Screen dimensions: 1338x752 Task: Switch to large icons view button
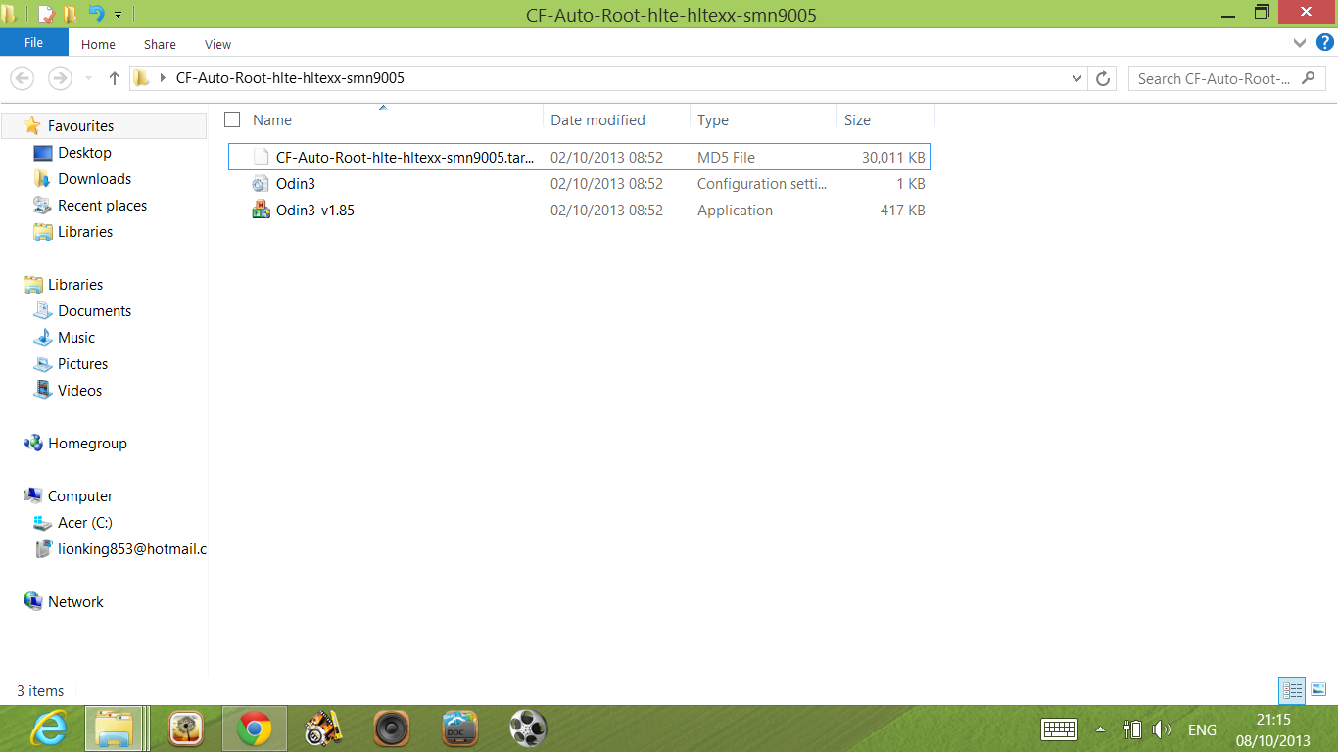(1318, 690)
